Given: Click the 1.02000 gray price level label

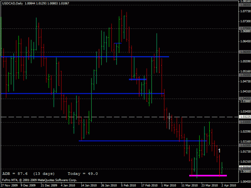Looking at the screenshot, I should tap(245, 145).
